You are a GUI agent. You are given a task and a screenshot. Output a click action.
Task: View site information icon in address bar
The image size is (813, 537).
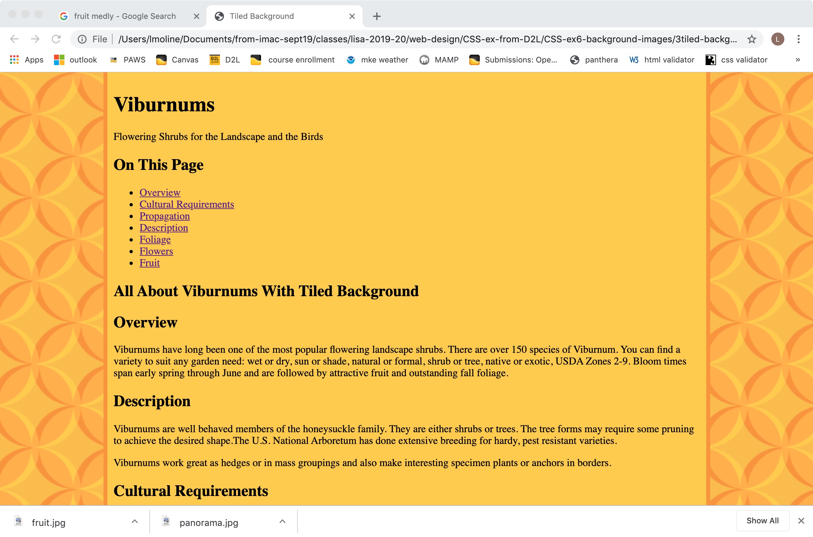pyautogui.click(x=82, y=39)
